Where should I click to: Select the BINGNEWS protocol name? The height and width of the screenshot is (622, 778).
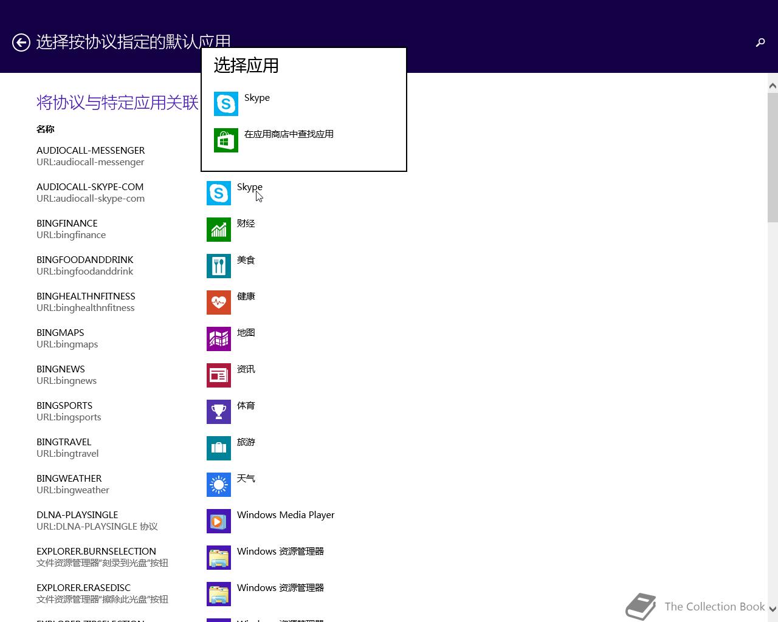61,369
